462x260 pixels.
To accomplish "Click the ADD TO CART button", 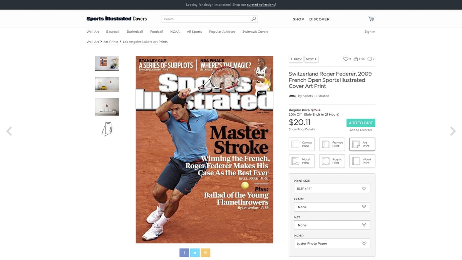I will (x=361, y=122).
